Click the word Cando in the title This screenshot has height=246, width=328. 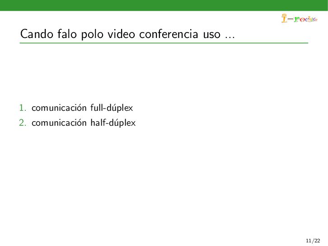click(37, 34)
